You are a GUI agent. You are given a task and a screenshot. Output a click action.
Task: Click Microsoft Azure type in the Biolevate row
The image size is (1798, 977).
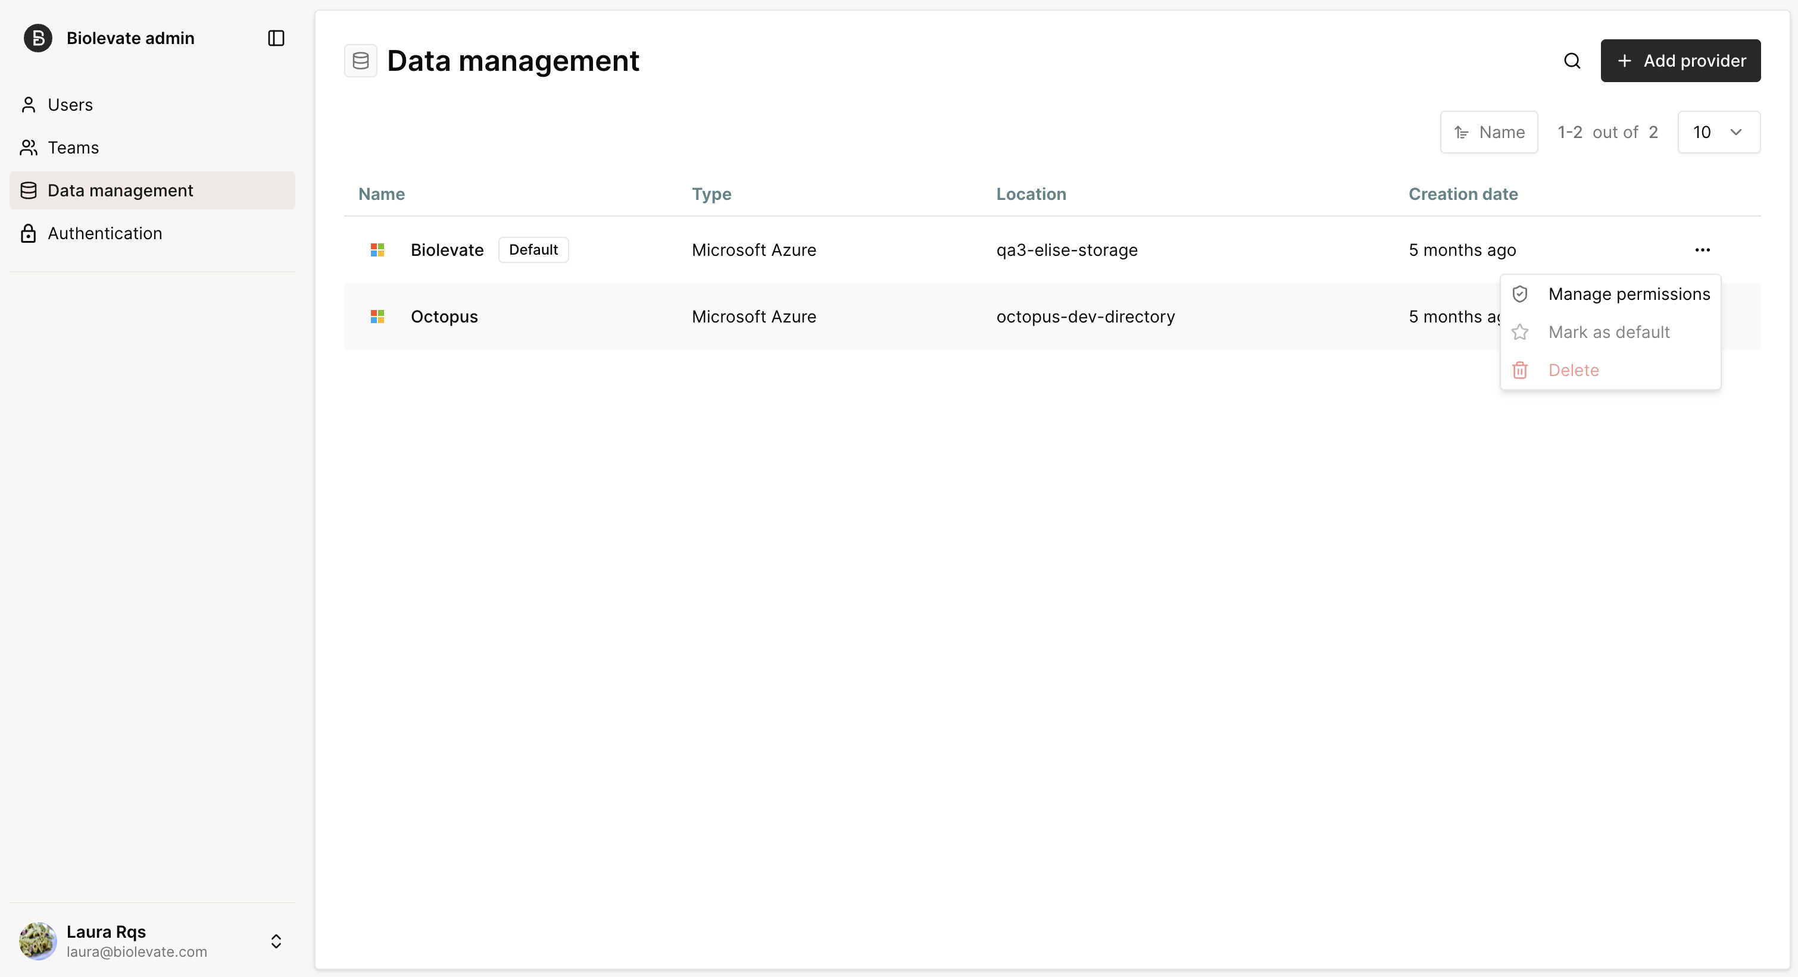pos(754,250)
